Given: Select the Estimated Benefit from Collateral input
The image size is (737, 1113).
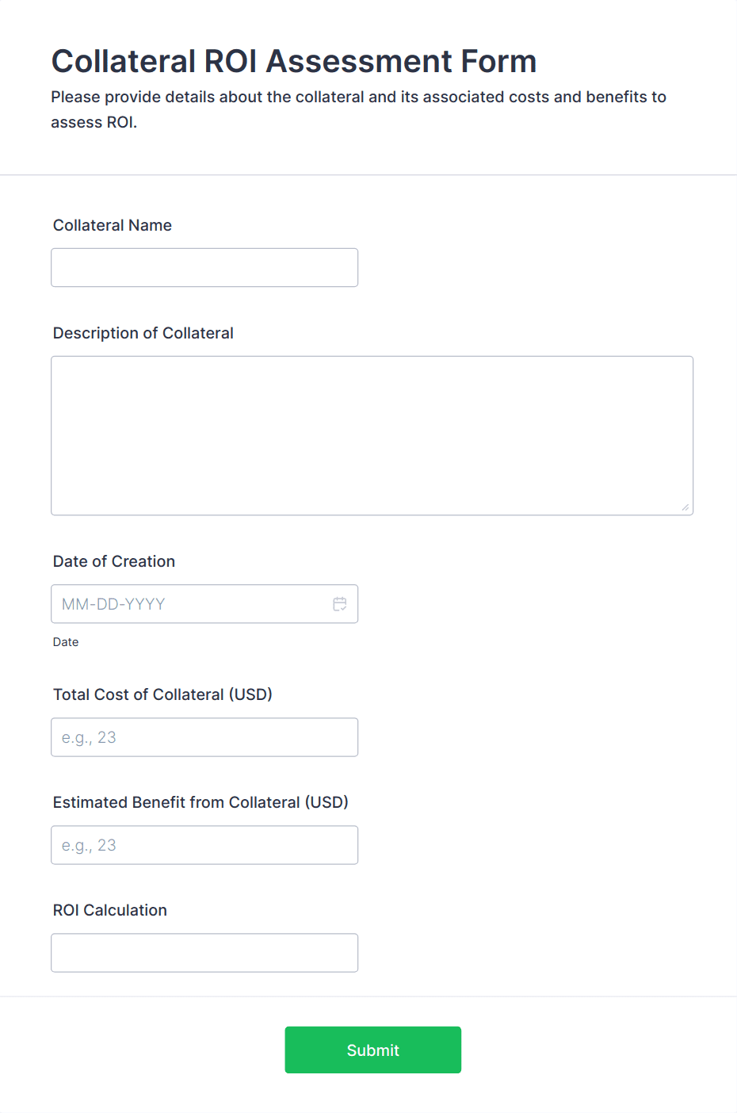Looking at the screenshot, I should click(x=204, y=845).
